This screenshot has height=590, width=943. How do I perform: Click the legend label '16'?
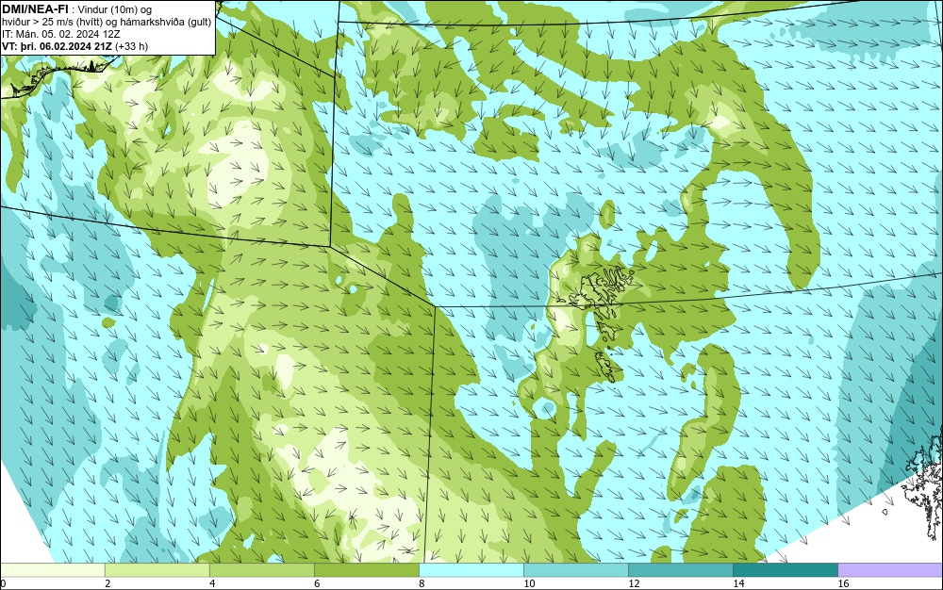pos(843,583)
